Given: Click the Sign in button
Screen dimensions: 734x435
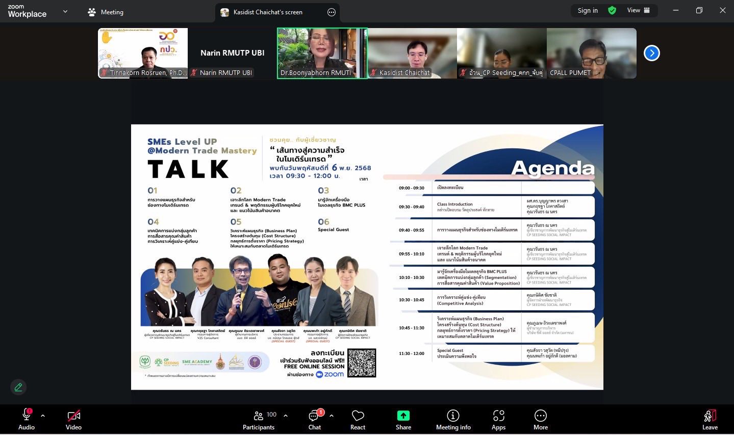Looking at the screenshot, I should [588, 11].
